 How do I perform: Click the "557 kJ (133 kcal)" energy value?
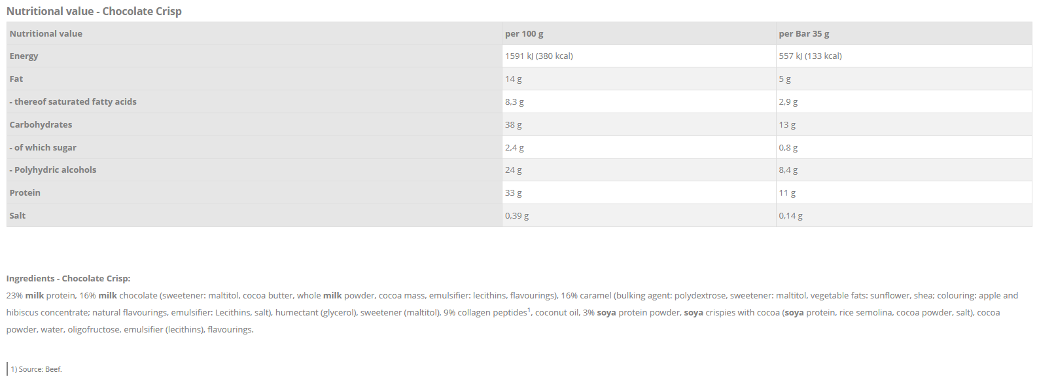(810, 56)
